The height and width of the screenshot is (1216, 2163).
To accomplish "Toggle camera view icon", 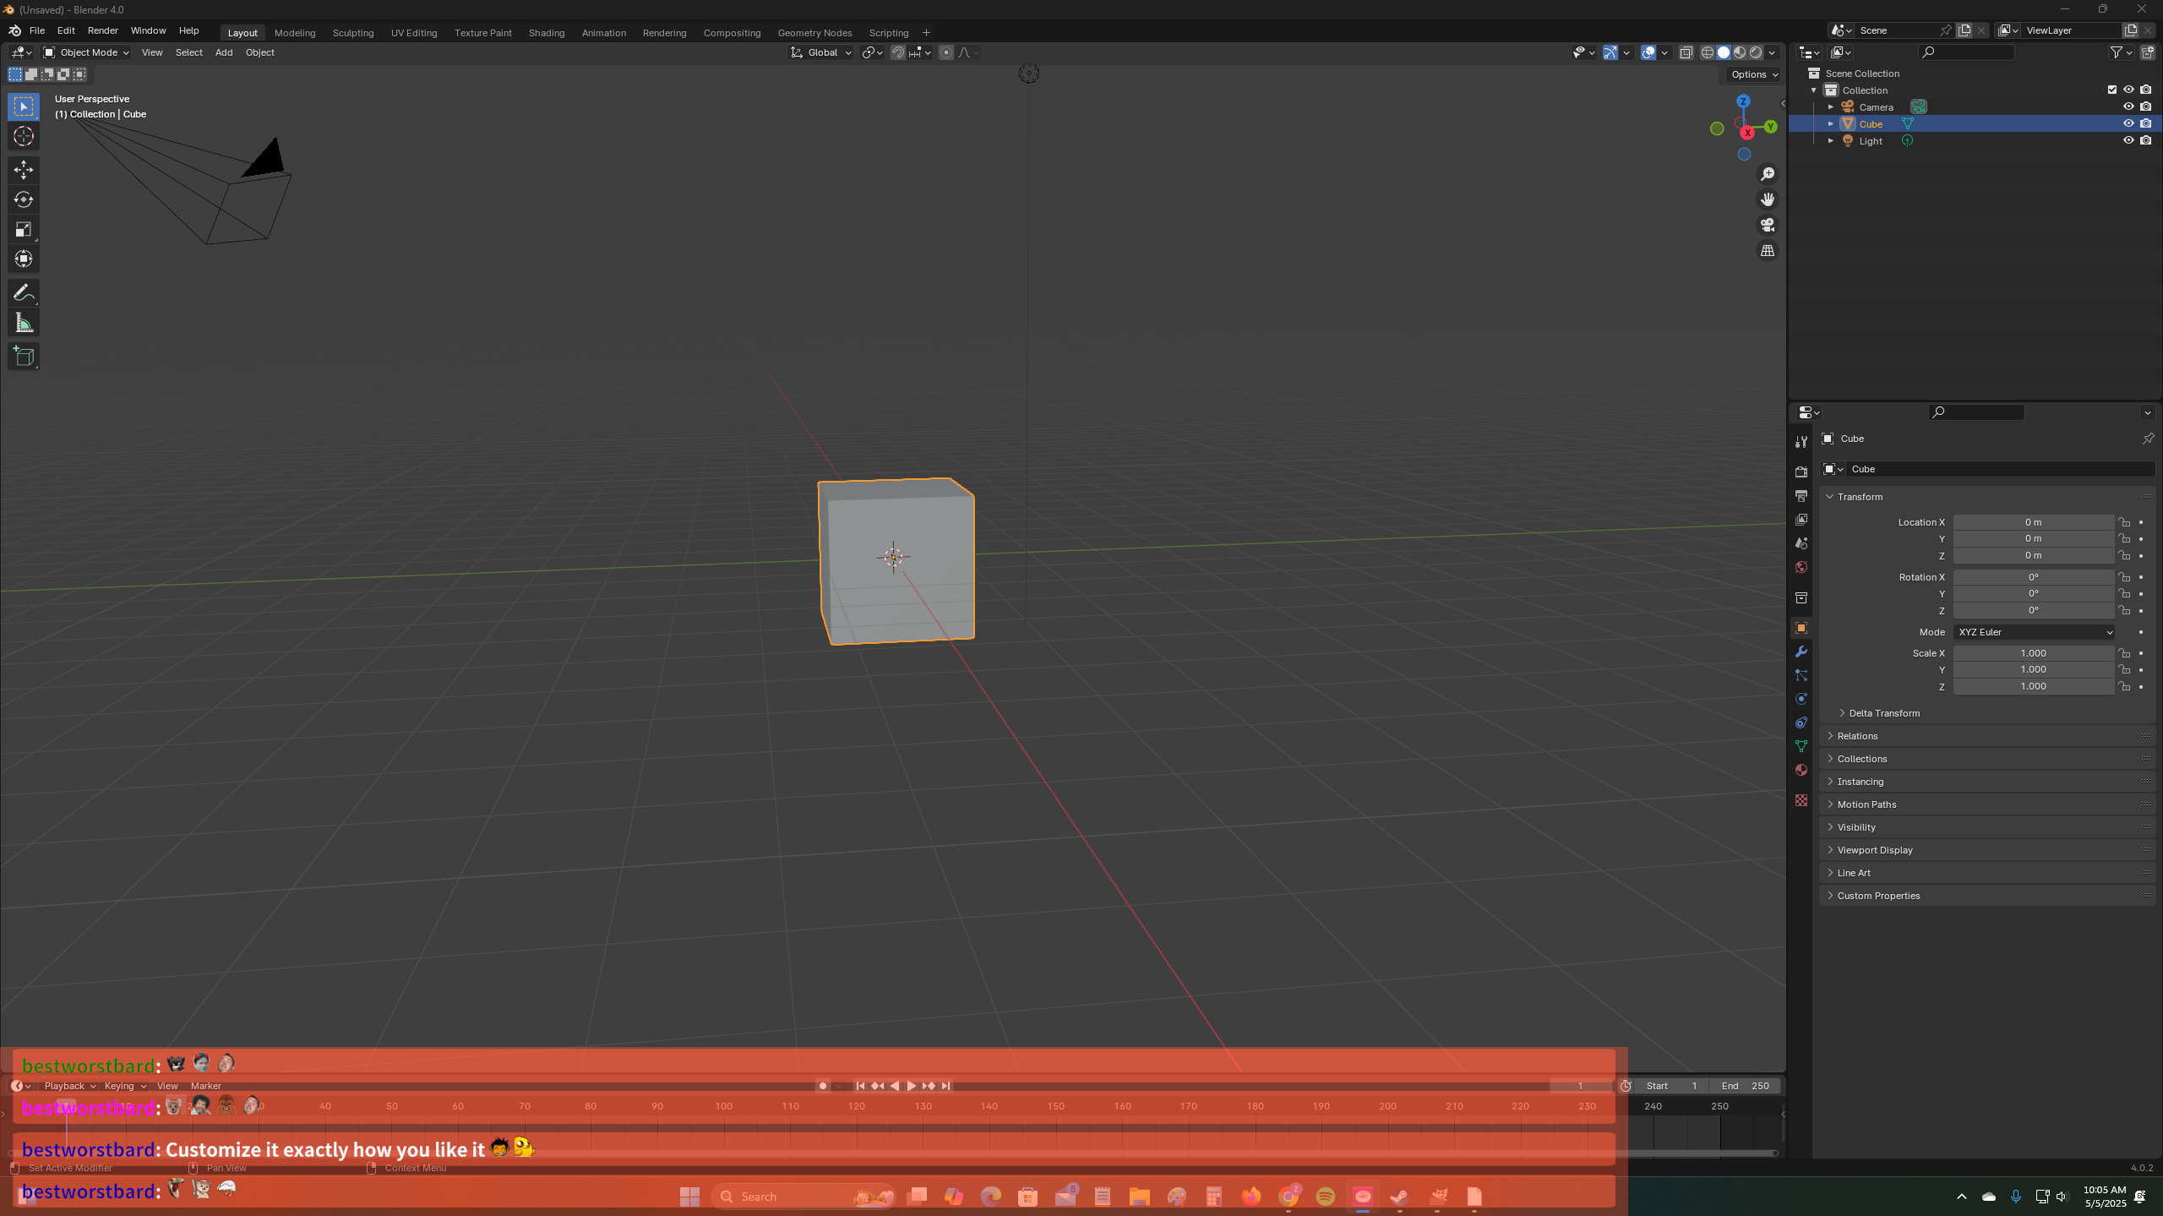I will click(x=1768, y=225).
